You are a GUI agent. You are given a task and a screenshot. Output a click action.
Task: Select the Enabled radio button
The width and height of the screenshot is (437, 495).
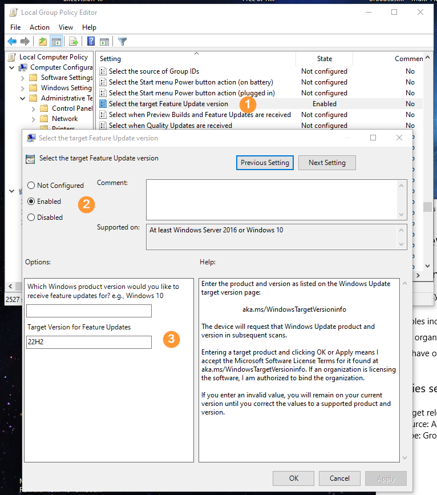31,202
